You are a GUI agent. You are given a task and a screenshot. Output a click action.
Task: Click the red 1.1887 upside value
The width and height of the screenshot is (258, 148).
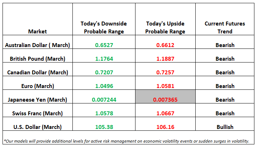pos(165,59)
